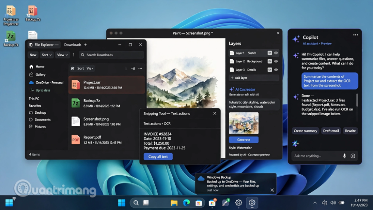Expand the View dropdown in File Explorer toolbar

click(62, 55)
